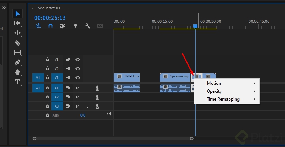285x147 pixels.
Task: Select the Sequence 01 tab
Action: (x=49, y=8)
